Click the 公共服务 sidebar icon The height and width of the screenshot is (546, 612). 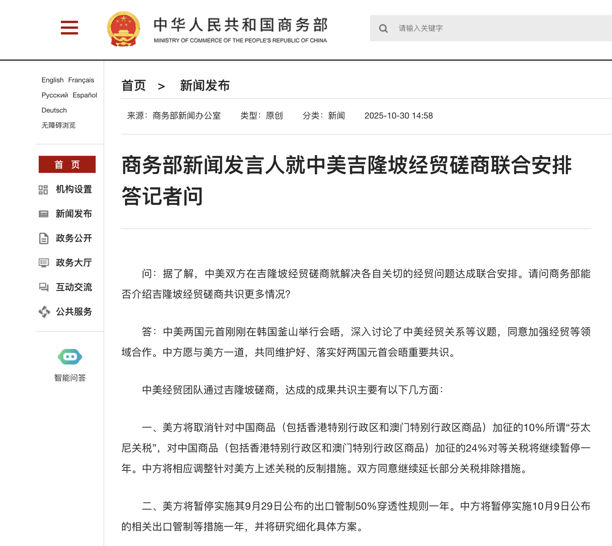point(44,312)
